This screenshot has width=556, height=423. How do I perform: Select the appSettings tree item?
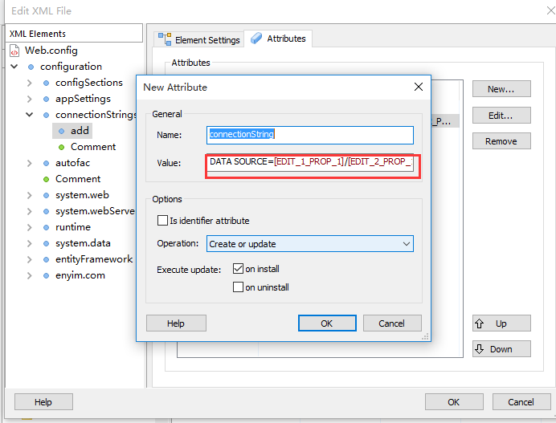(x=83, y=99)
